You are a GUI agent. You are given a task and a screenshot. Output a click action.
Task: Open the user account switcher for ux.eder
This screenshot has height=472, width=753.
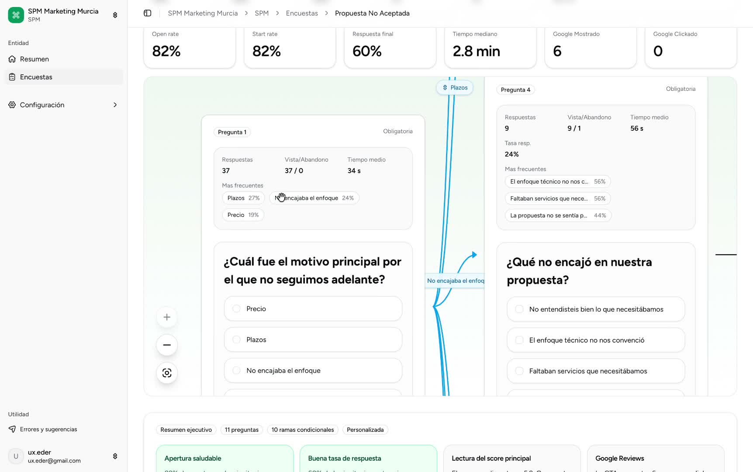tap(115, 456)
